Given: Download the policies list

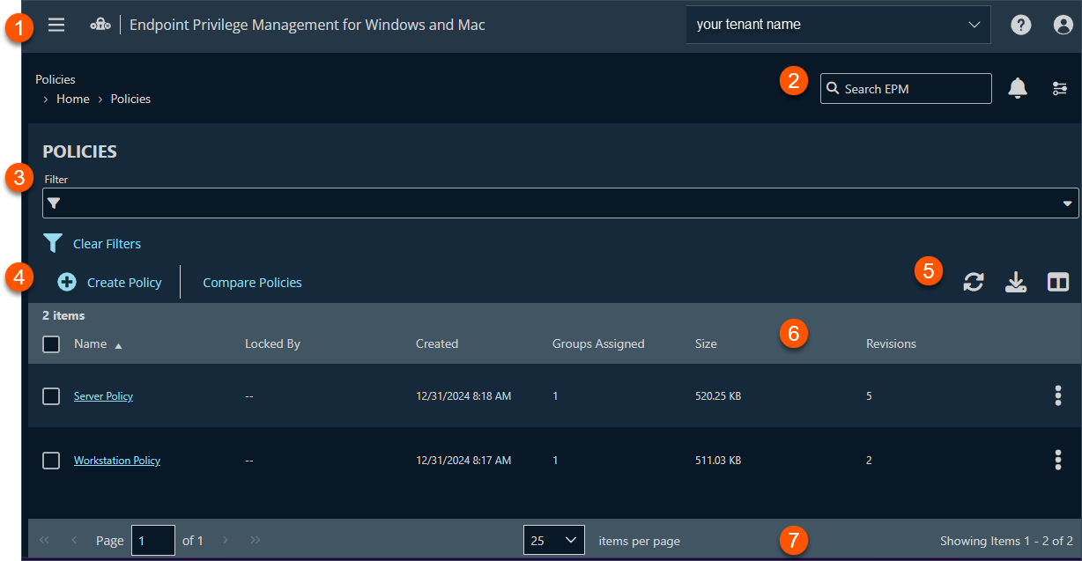Looking at the screenshot, I should pyautogui.click(x=1016, y=282).
